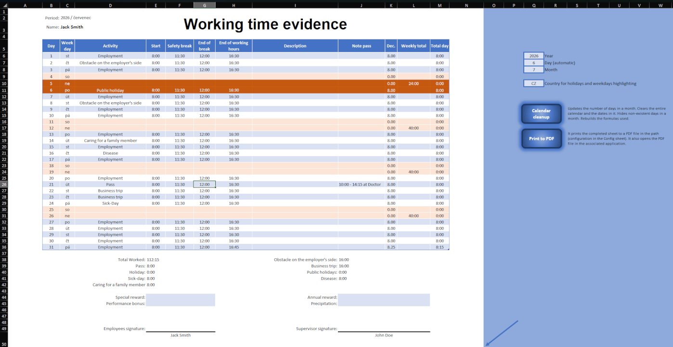
Task: Select the Day (automatic) cell with value 6
Action: tap(533, 63)
